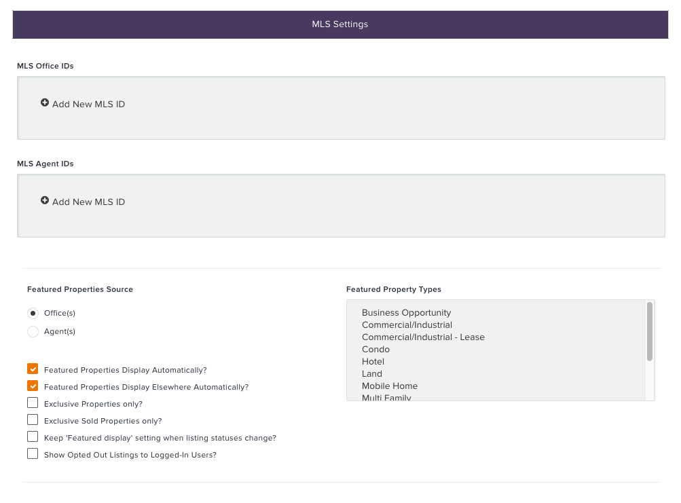Check Keep 'Featured display' setting checkbox
The width and height of the screenshot is (681, 503).
[x=33, y=437]
